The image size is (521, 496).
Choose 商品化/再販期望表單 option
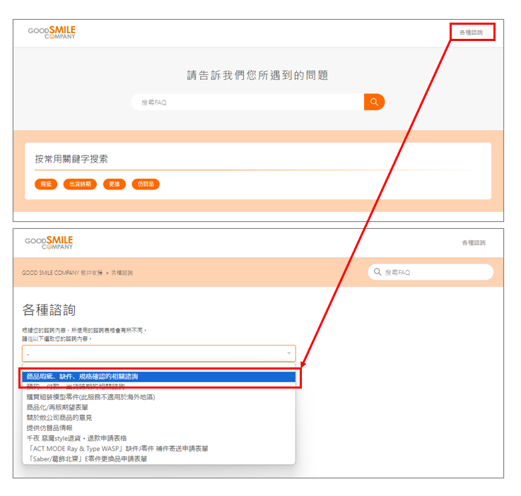(159, 408)
